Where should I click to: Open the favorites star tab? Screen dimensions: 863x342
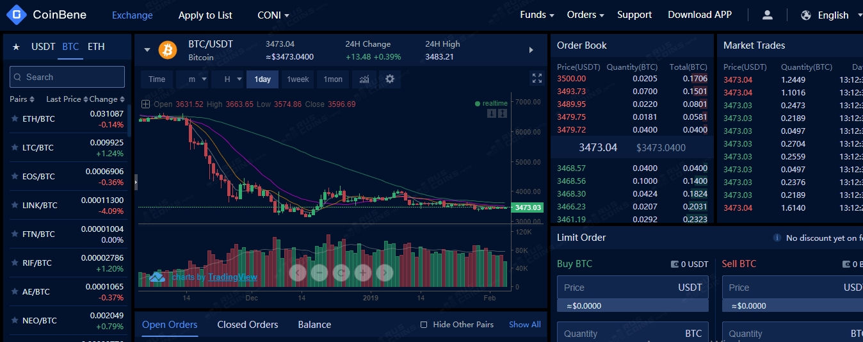pyautogui.click(x=16, y=47)
